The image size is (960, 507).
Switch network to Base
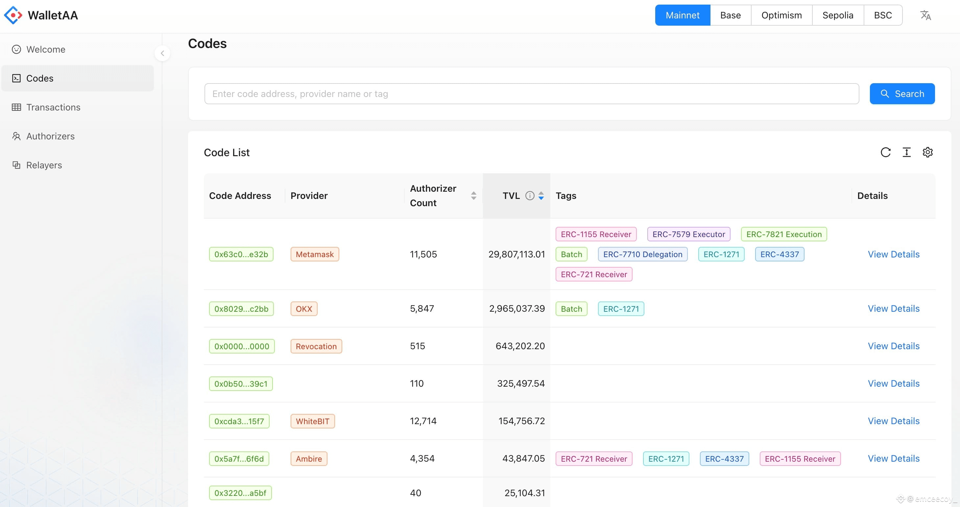point(730,15)
